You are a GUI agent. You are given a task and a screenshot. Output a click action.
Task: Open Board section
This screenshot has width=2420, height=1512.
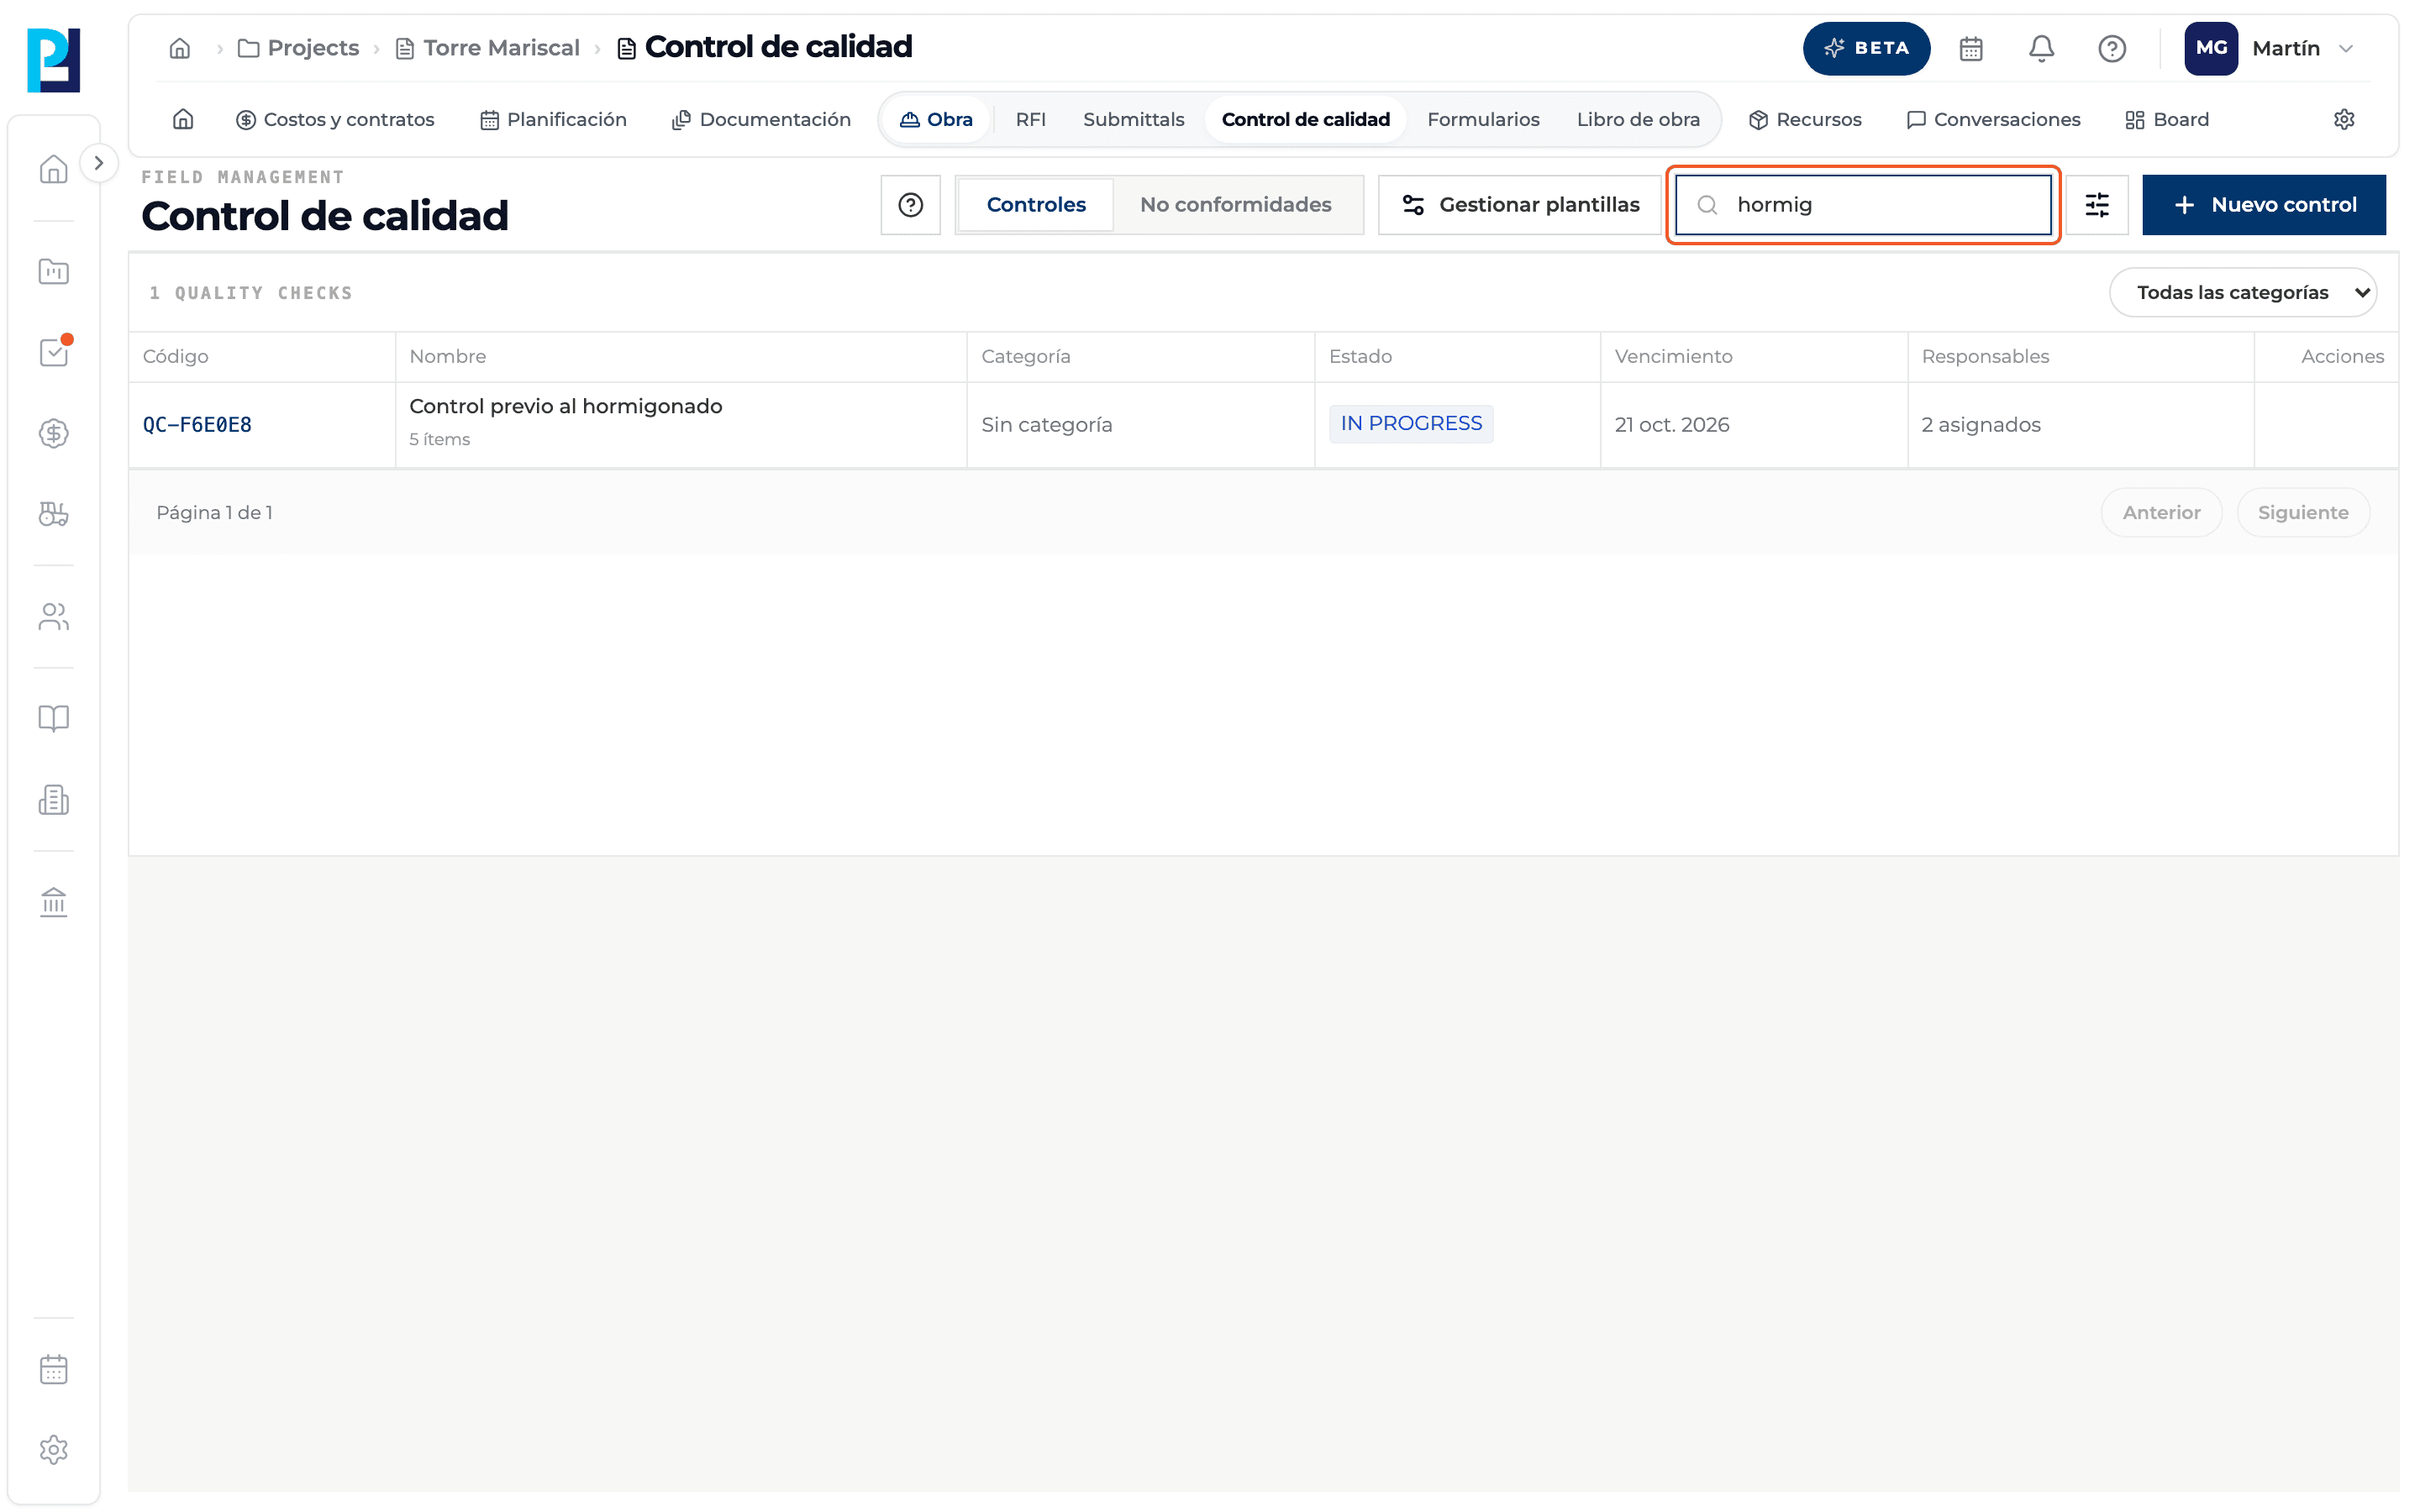coord(2167,119)
